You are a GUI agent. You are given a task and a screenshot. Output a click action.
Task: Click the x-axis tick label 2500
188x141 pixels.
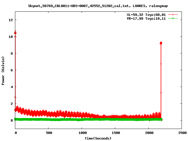182,133
